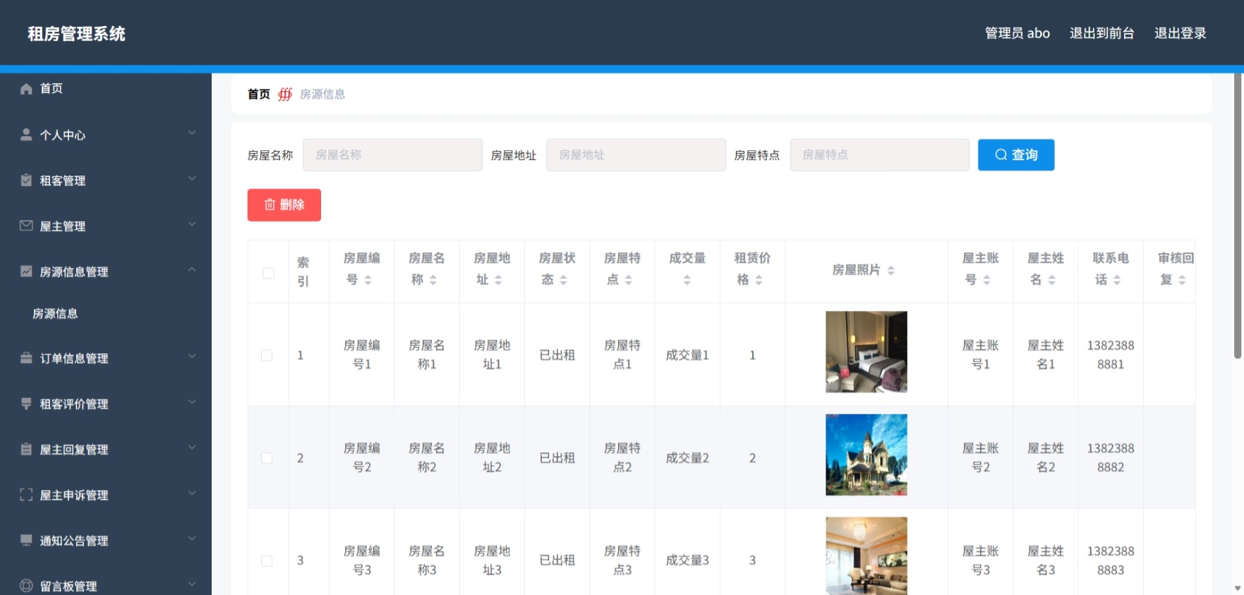Click the vertical page scrollbar
Image resolution: width=1244 pixels, height=595 pixels.
coord(1238,215)
